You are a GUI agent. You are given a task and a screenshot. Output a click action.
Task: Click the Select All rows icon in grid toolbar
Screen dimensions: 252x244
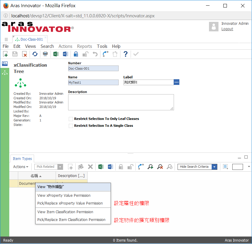click(x=225, y=167)
